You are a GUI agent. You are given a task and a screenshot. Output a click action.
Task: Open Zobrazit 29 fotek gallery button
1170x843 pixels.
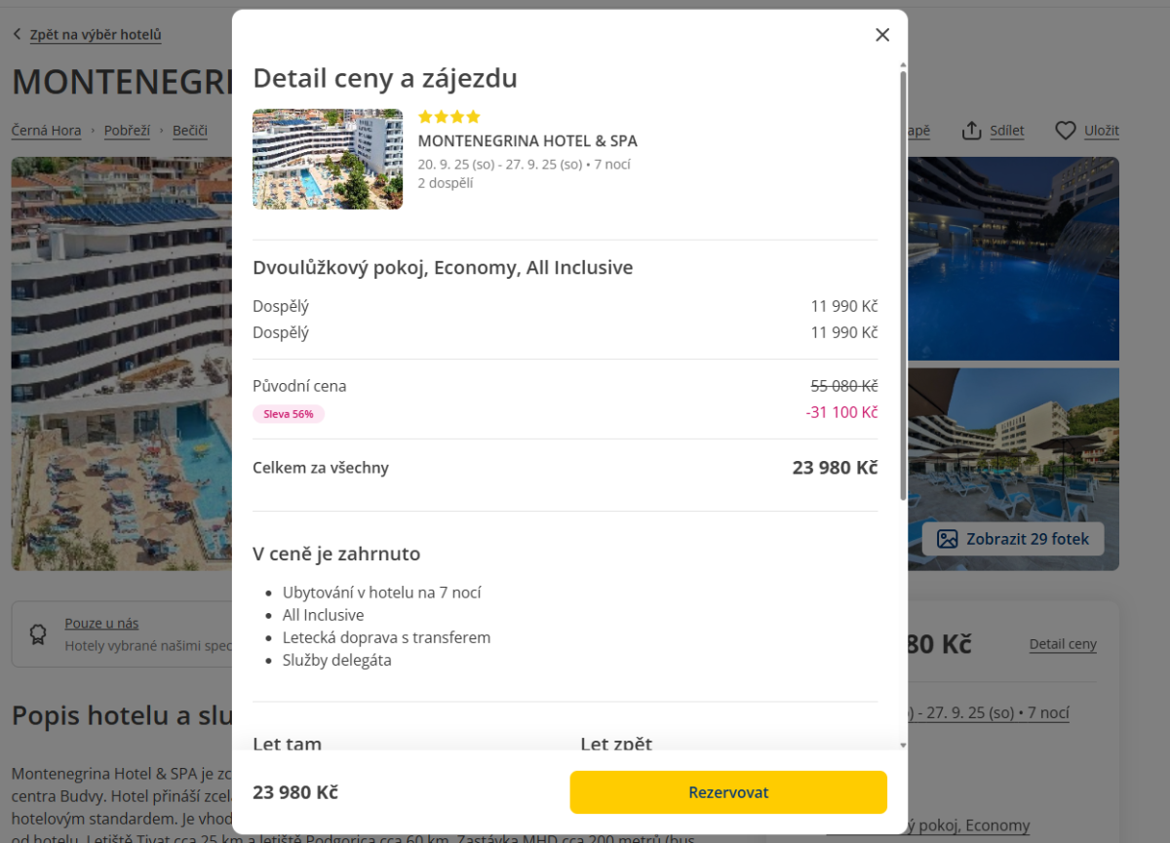click(x=1013, y=539)
